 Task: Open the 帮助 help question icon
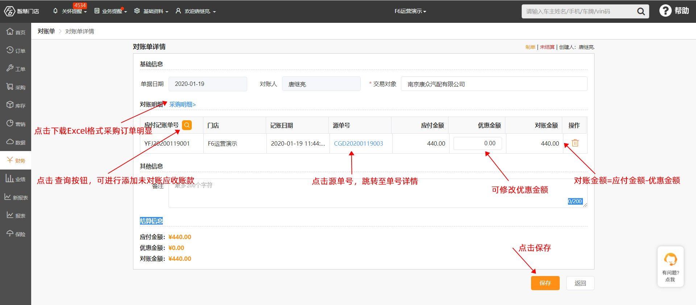[x=665, y=11]
